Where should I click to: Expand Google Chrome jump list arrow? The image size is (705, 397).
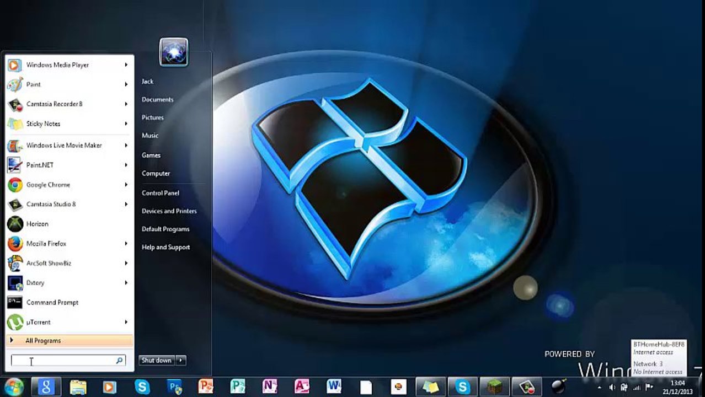tap(126, 185)
